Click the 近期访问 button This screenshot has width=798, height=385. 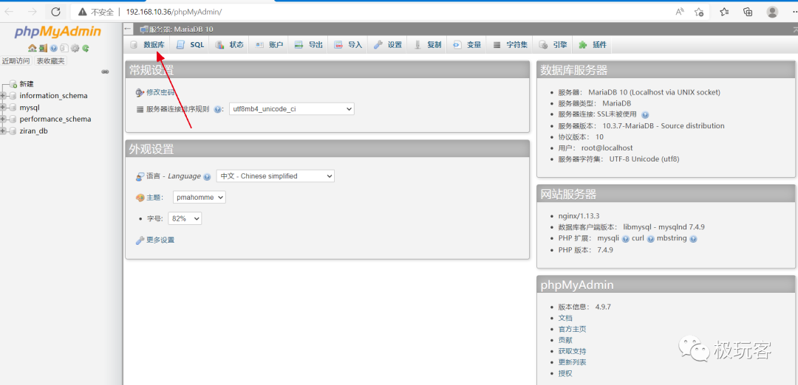(16, 61)
